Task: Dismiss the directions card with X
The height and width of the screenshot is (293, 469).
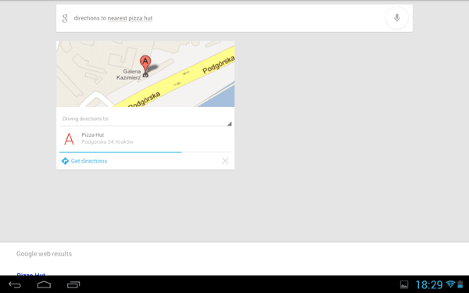Action: pos(225,161)
